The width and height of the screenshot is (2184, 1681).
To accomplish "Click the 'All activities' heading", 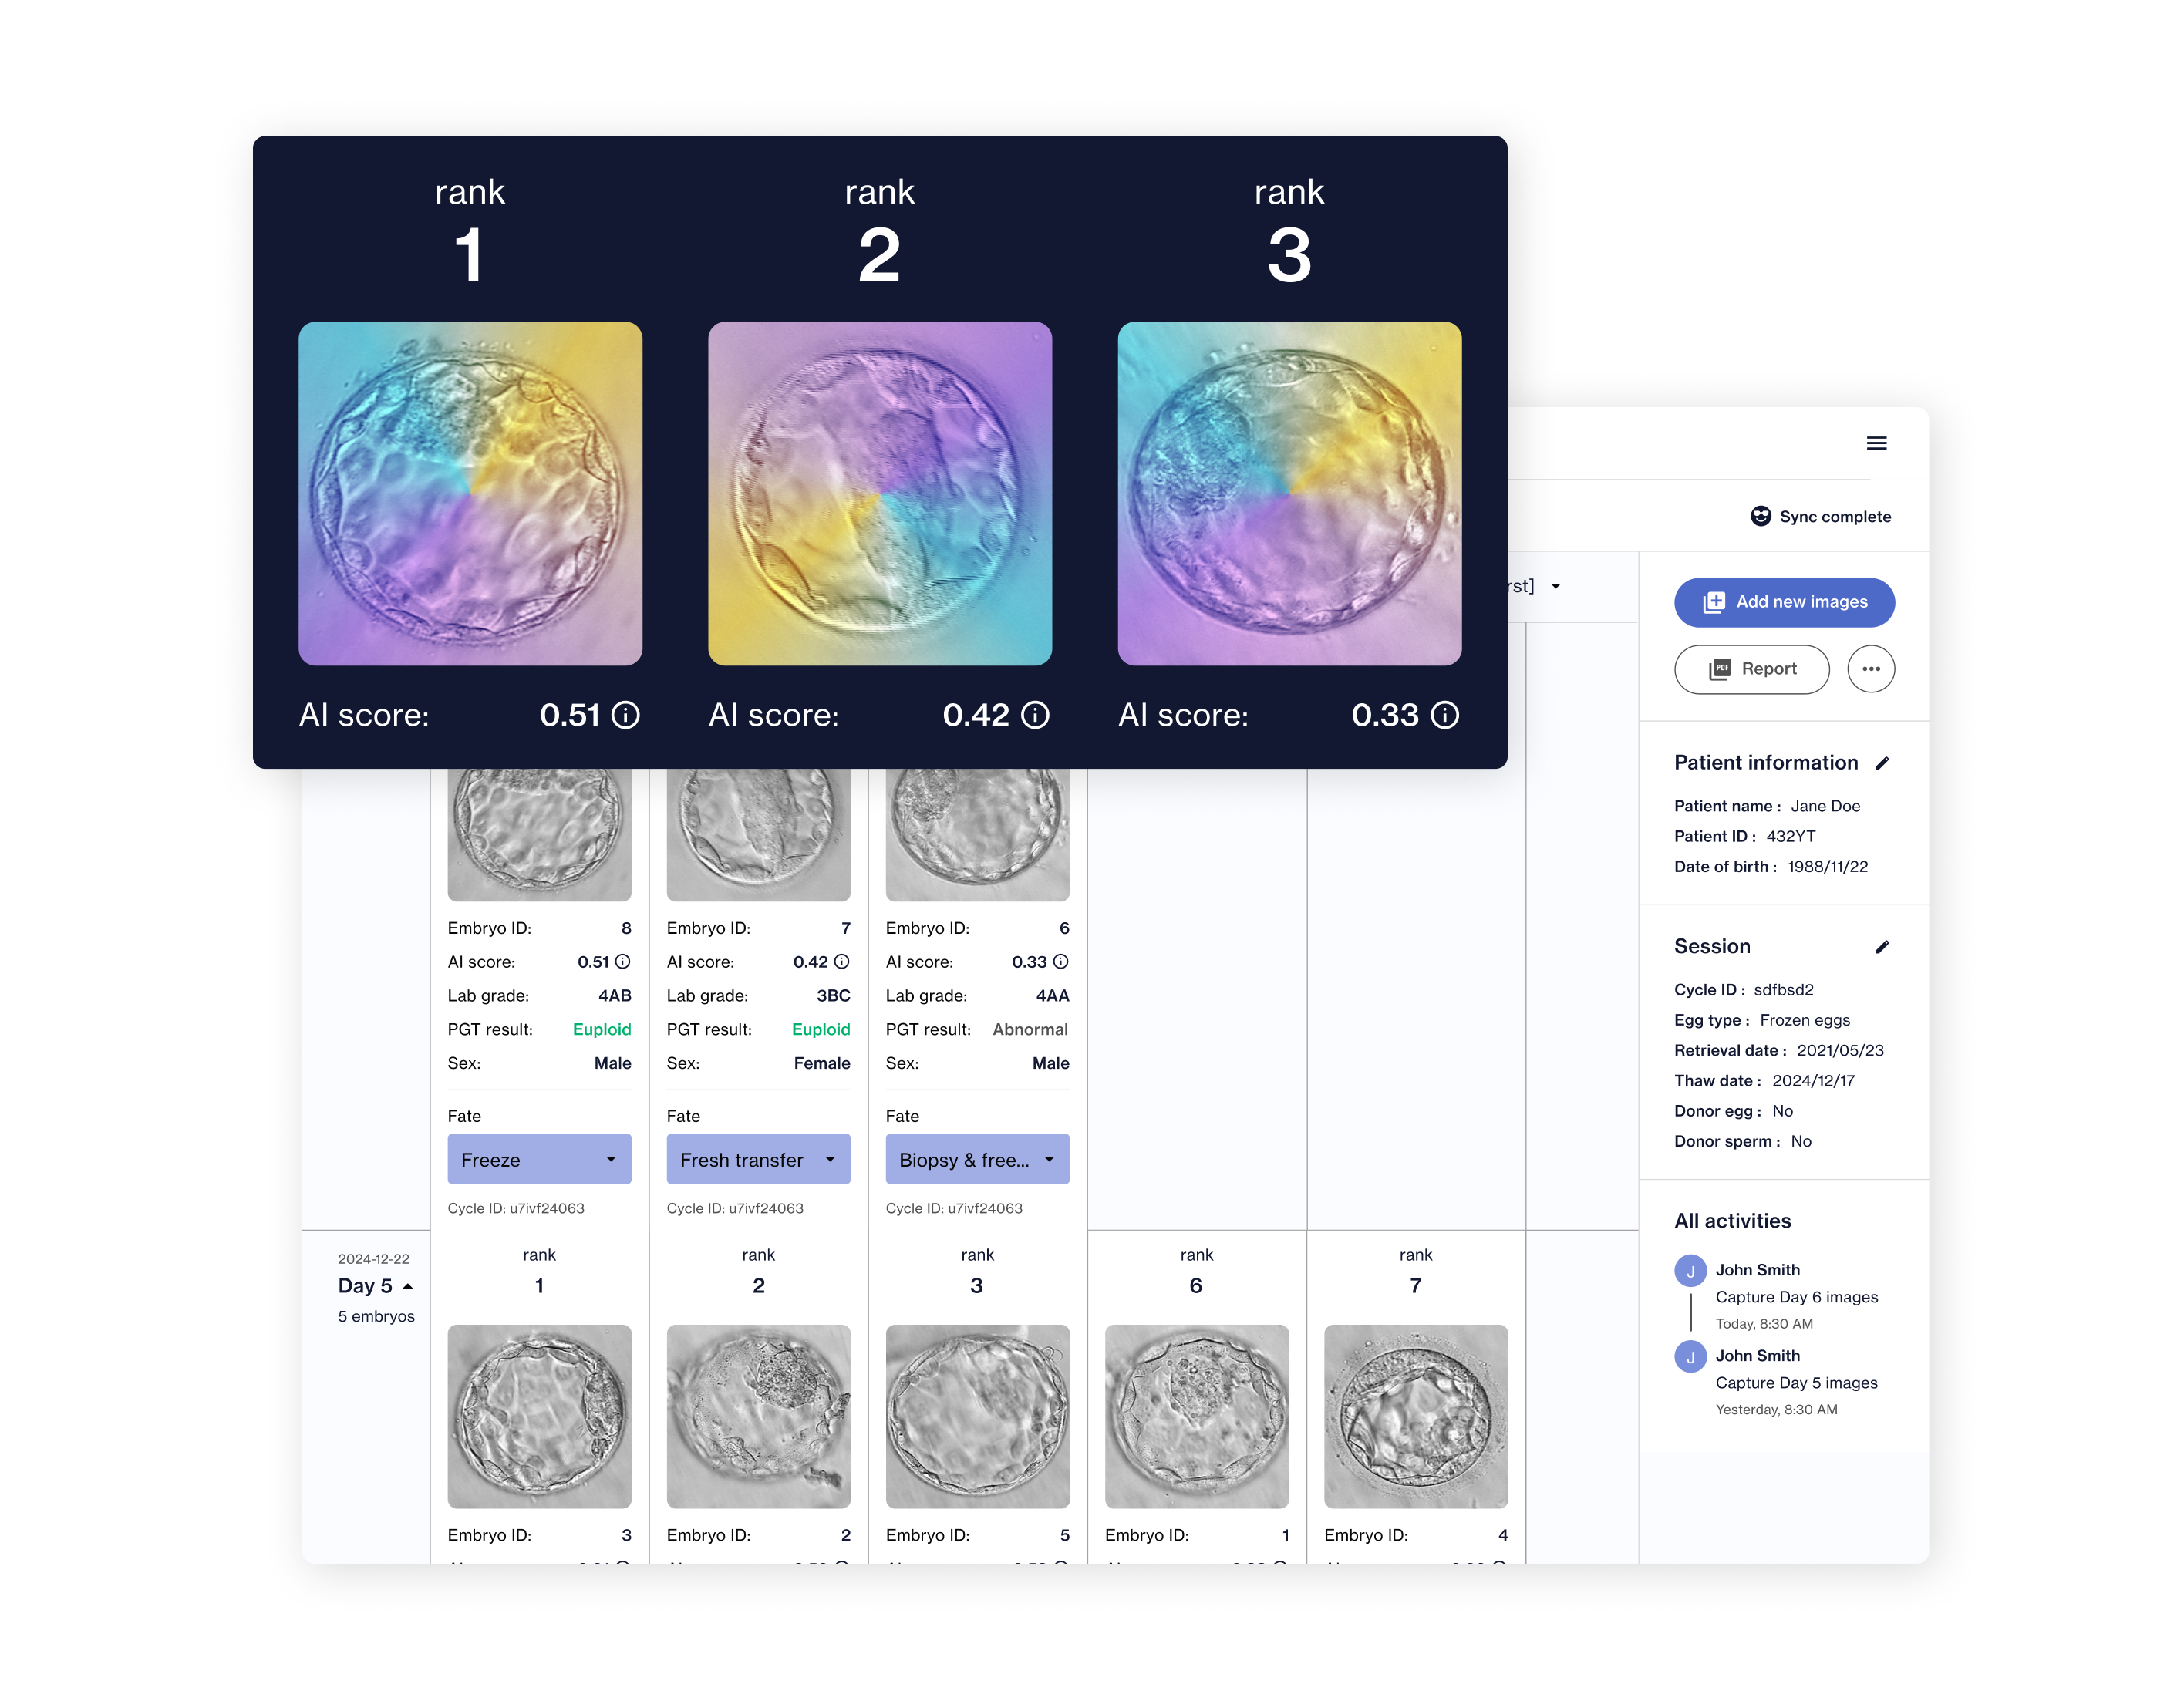I will point(1732,1221).
